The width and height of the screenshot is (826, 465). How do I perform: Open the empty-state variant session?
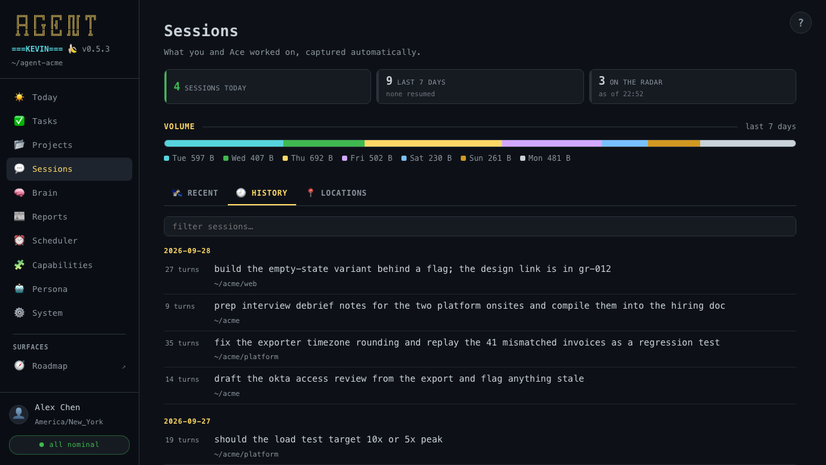pyautogui.click(x=480, y=276)
